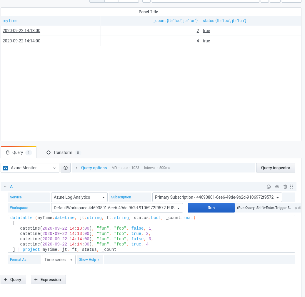305x297 pixels.
Task: Click the Query options label
Action: click(94, 168)
